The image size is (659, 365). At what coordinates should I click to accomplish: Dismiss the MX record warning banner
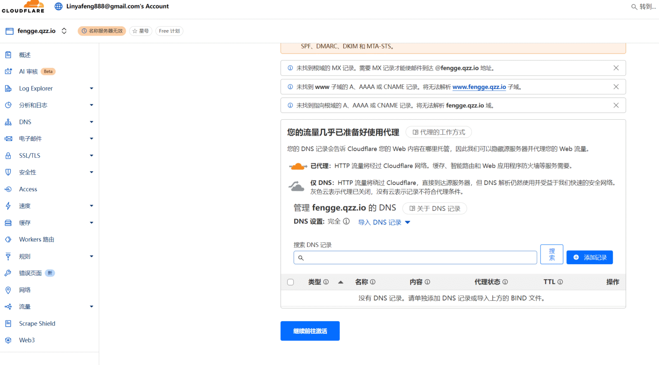(616, 68)
